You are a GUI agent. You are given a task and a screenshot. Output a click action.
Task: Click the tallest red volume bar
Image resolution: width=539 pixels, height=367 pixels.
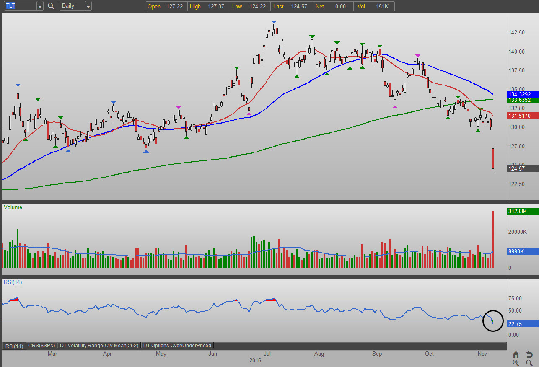[493, 239]
